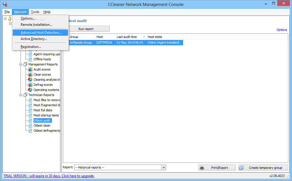Viewport: 292px width, 181px height.
Task: Click the Print/Export button
Action: pos(217,168)
